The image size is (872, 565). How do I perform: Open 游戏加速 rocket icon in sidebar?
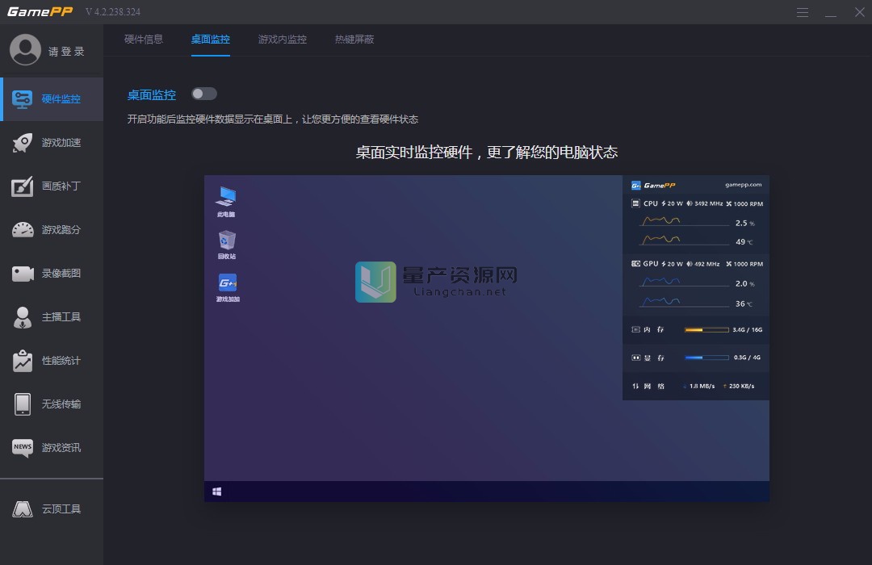coord(23,143)
